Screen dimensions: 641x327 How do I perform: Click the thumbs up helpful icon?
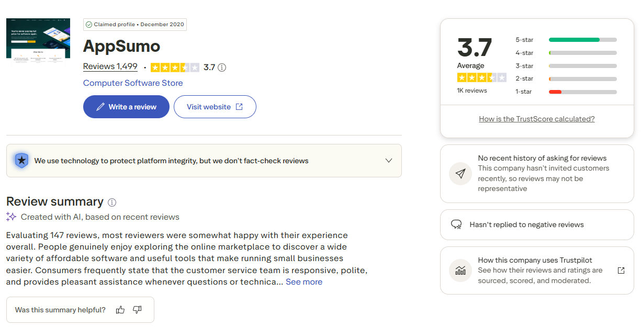(x=120, y=310)
